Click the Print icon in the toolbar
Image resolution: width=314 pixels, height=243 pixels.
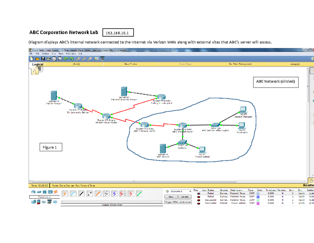49,59
